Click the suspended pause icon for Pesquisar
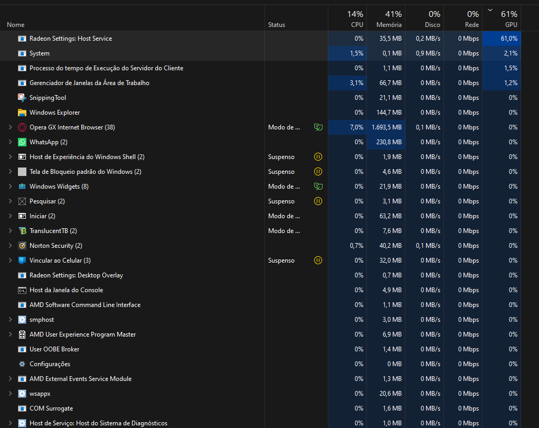Viewport: 539px width, 428px height. 318,201
